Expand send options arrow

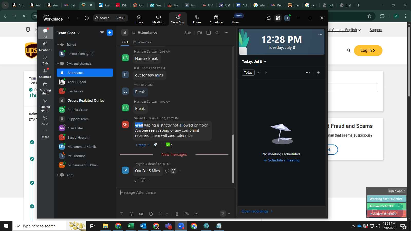point(229,214)
